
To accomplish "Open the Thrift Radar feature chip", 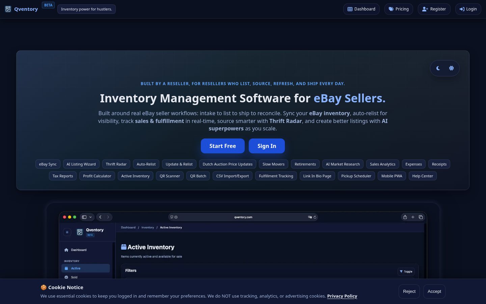I will 116,164.
